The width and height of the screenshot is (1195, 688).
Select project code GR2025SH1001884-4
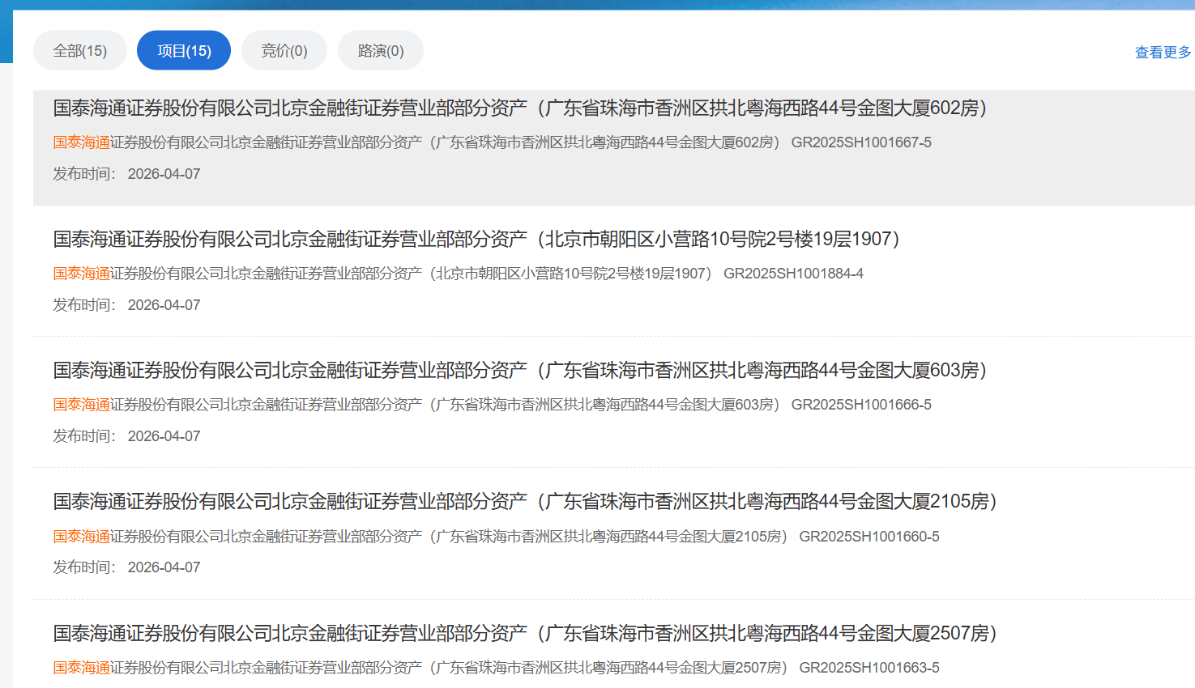point(793,274)
